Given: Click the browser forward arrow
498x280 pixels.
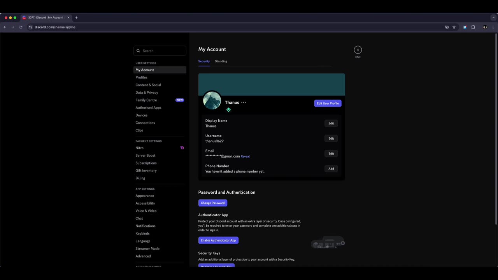Looking at the screenshot, I should click(12, 27).
